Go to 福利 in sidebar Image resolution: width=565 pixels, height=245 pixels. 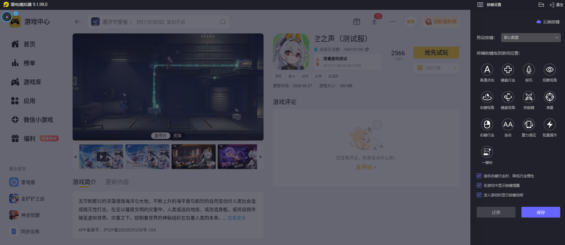[x=23, y=138]
